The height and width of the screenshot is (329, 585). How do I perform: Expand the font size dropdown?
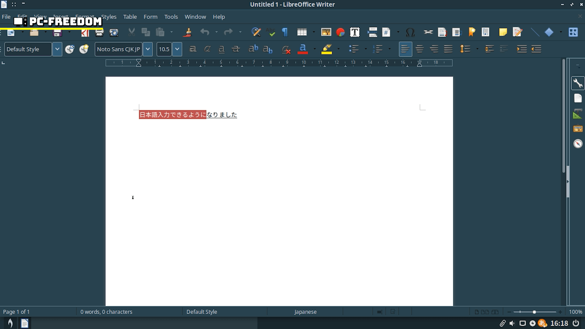177,49
